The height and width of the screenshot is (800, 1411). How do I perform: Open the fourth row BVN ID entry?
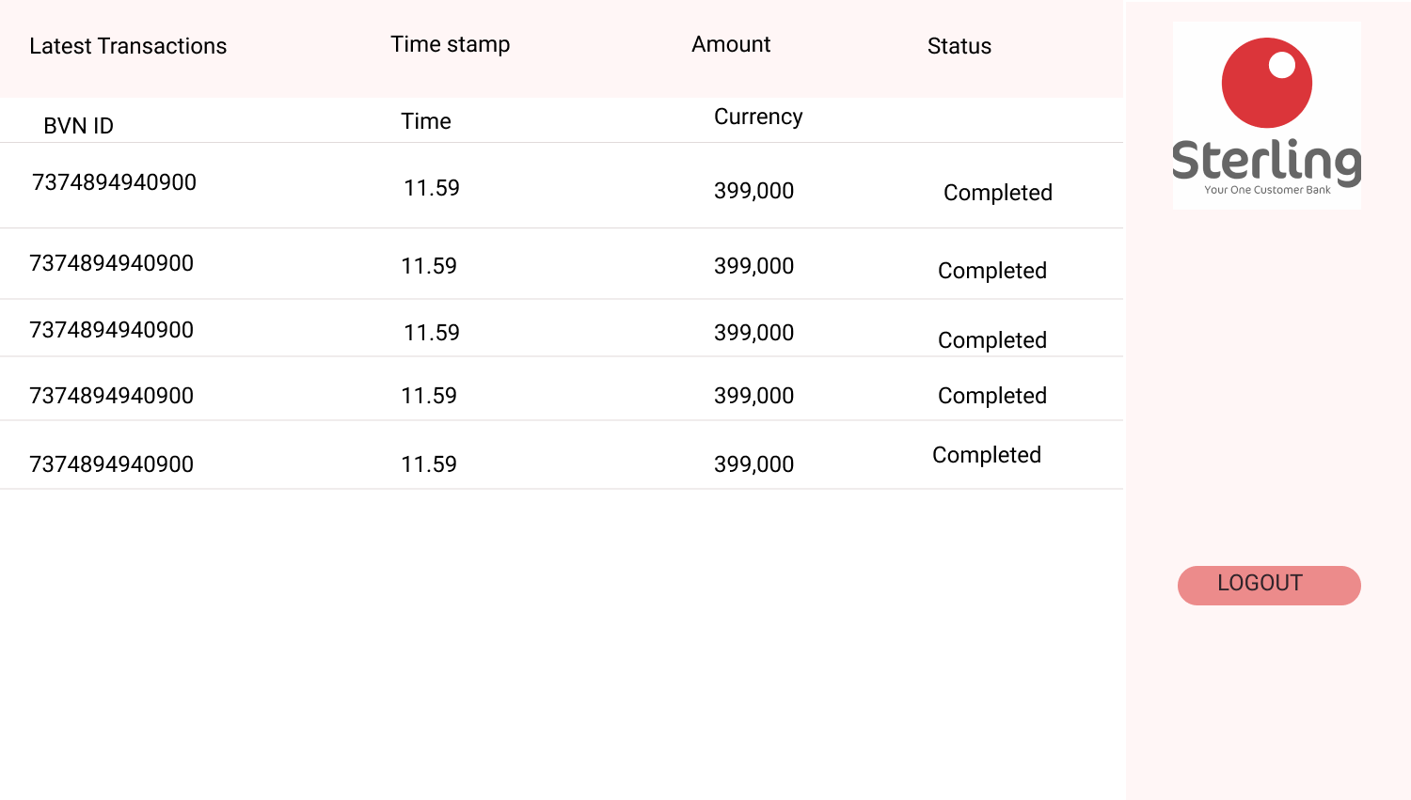coord(111,396)
